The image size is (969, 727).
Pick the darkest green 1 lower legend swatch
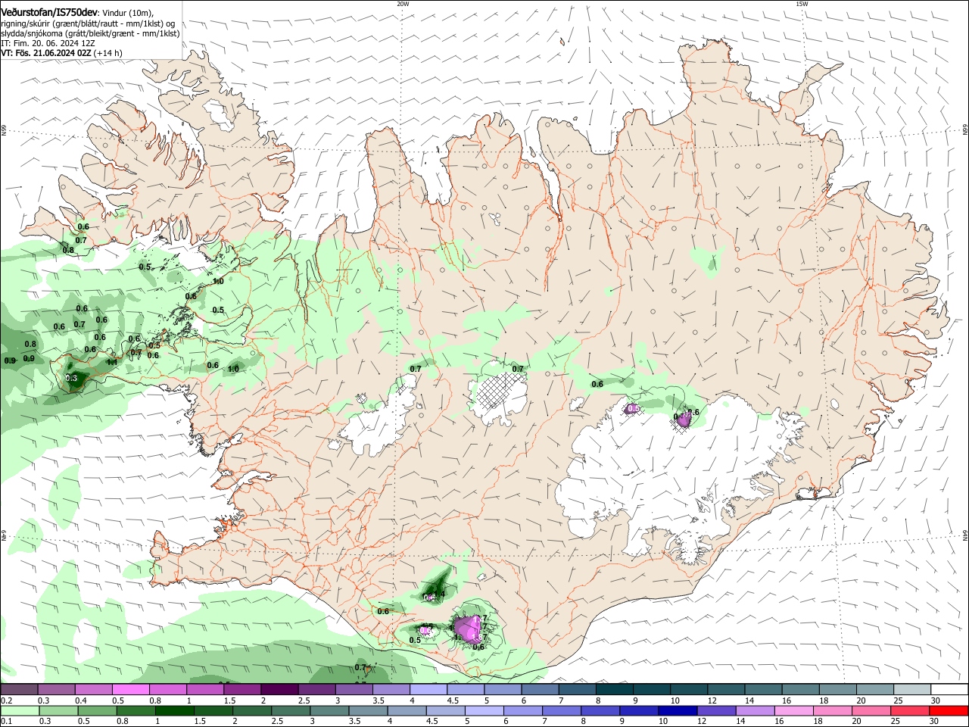[x=174, y=710]
